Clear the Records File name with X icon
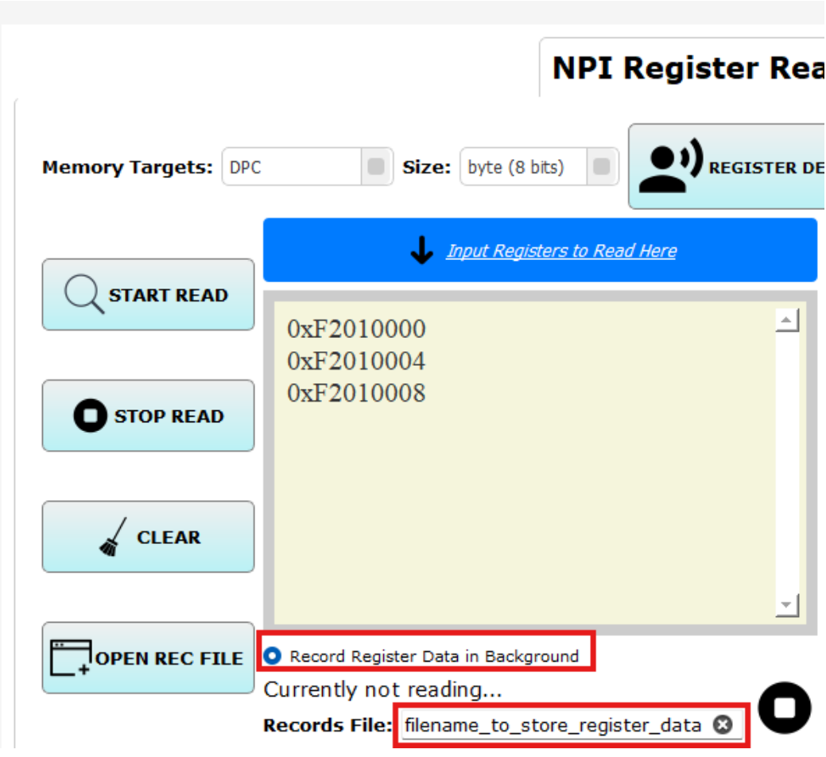 click(723, 725)
